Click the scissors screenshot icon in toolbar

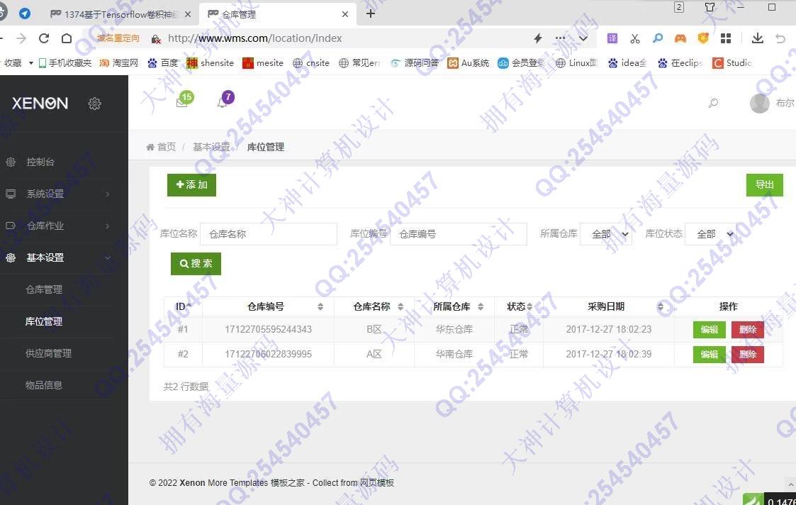tap(635, 38)
